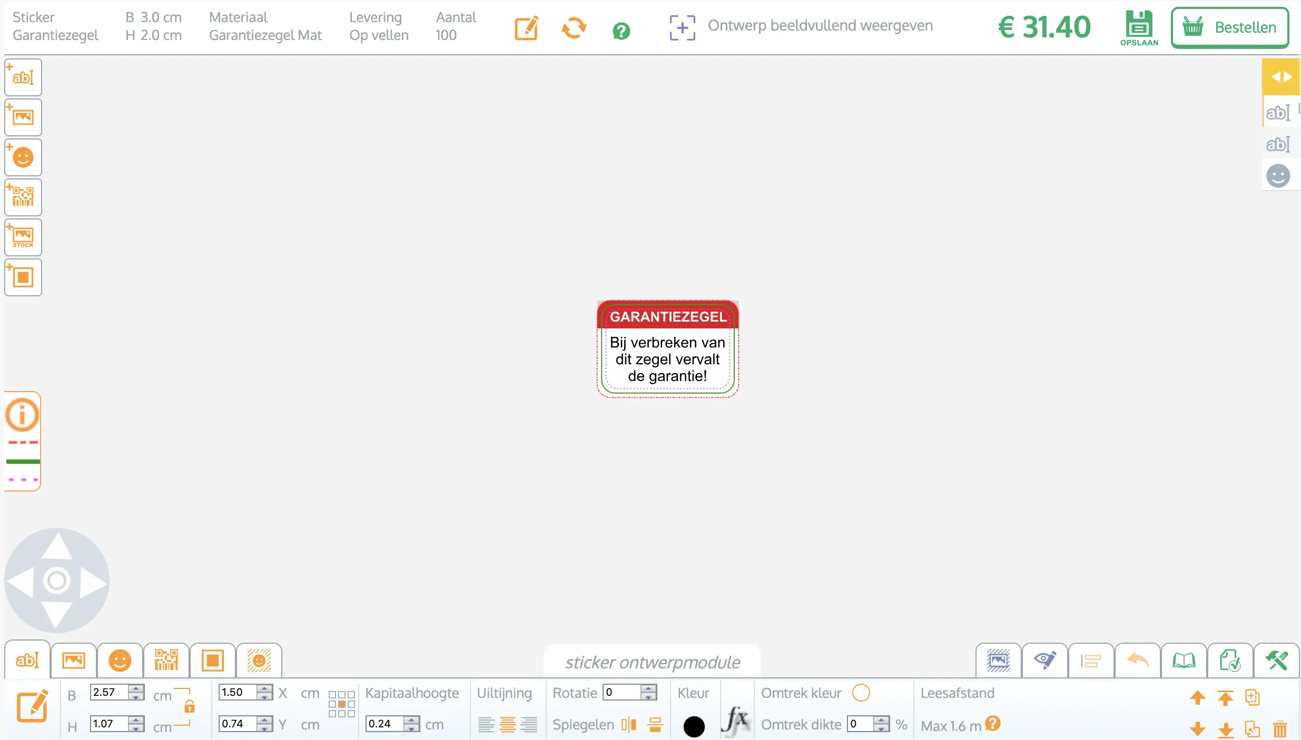
Task: Open the black Kleur color swatch
Action: (x=694, y=726)
